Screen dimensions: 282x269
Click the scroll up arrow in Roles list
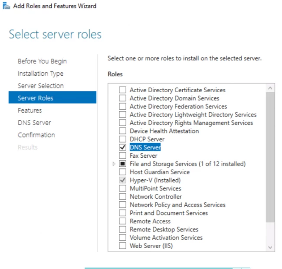point(270,88)
